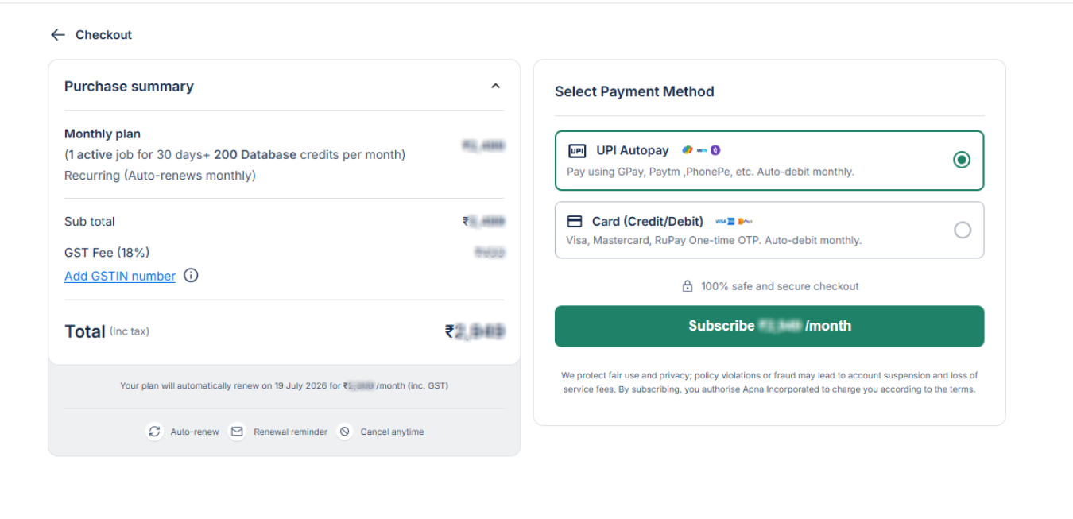Screen dimensions: 1073x519
Task: Click the green Subscribe per month button
Action: 769,326
